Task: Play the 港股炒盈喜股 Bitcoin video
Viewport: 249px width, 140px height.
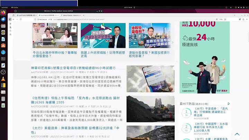Action: (150, 35)
